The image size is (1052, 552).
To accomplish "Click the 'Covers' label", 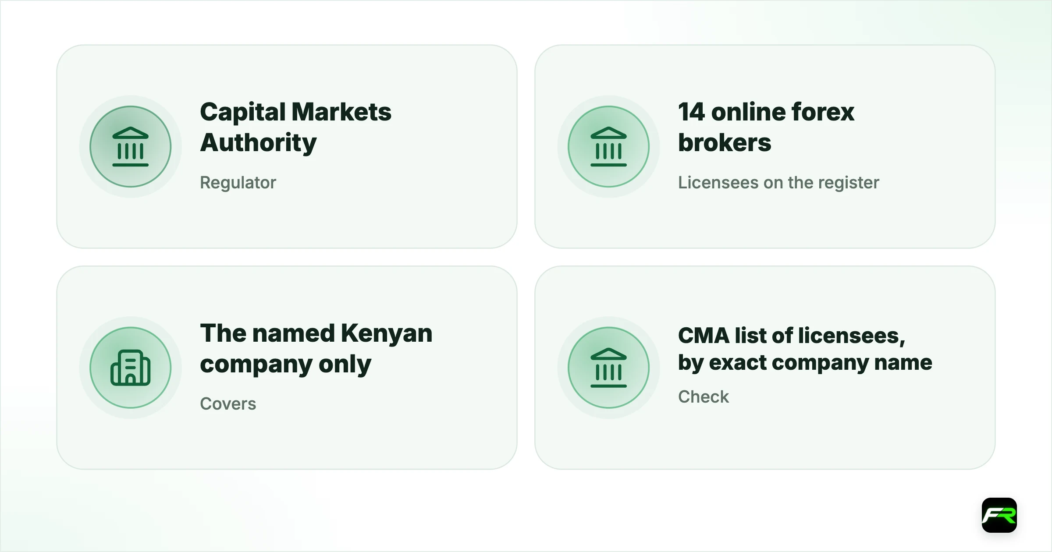I will tap(228, 403).
